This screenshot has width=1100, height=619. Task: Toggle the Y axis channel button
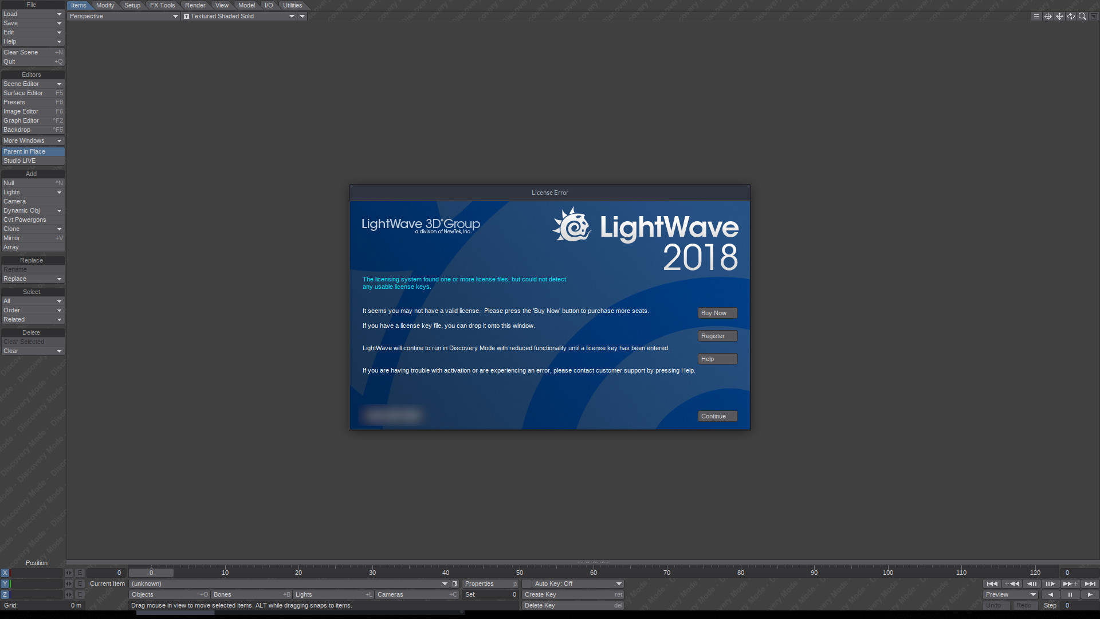pos(5,583)
